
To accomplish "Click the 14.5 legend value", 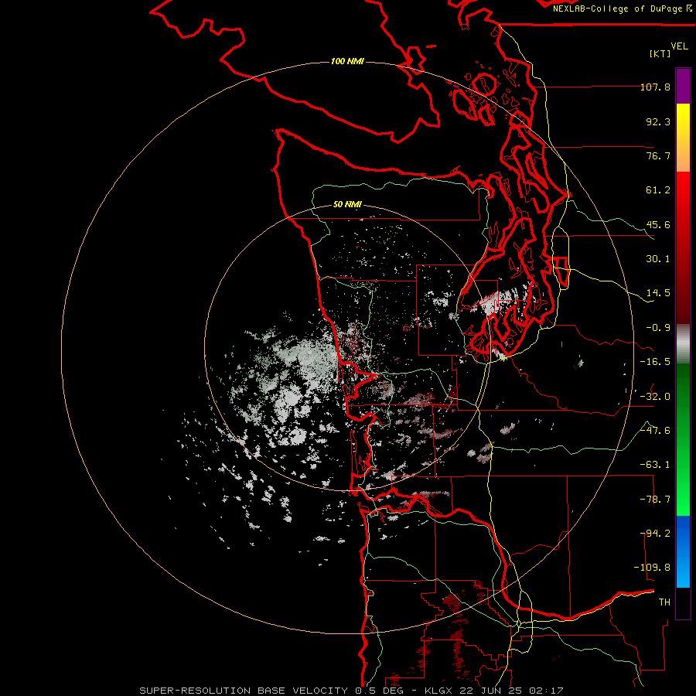I will click(658, 293).
